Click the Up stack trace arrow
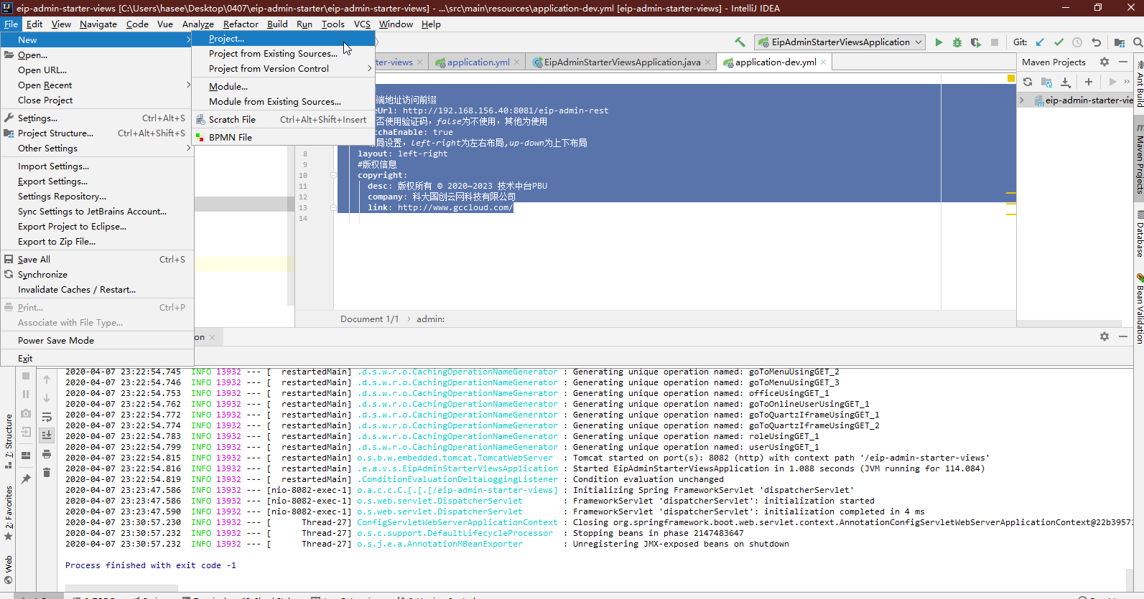 [47, 379]
